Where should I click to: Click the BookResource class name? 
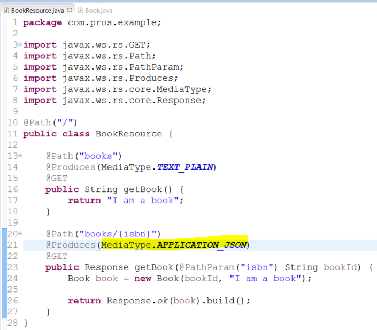click(129, 134)
